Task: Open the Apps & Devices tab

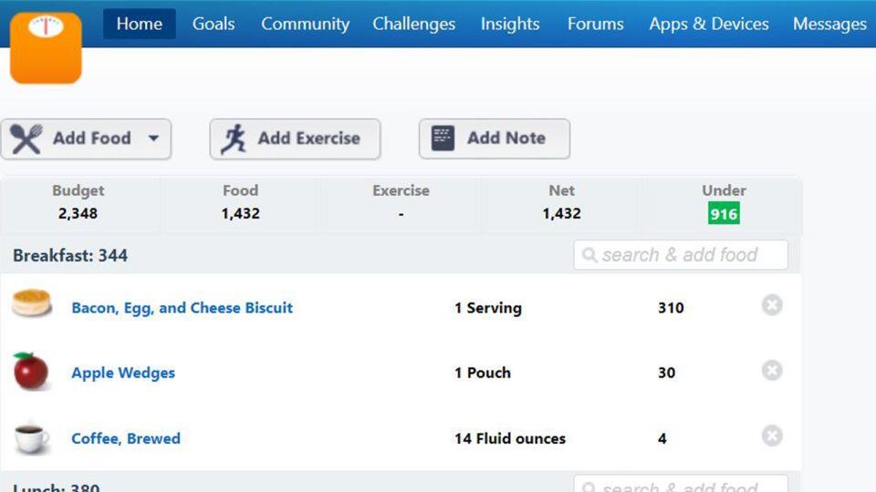Action: pos(709,24)
